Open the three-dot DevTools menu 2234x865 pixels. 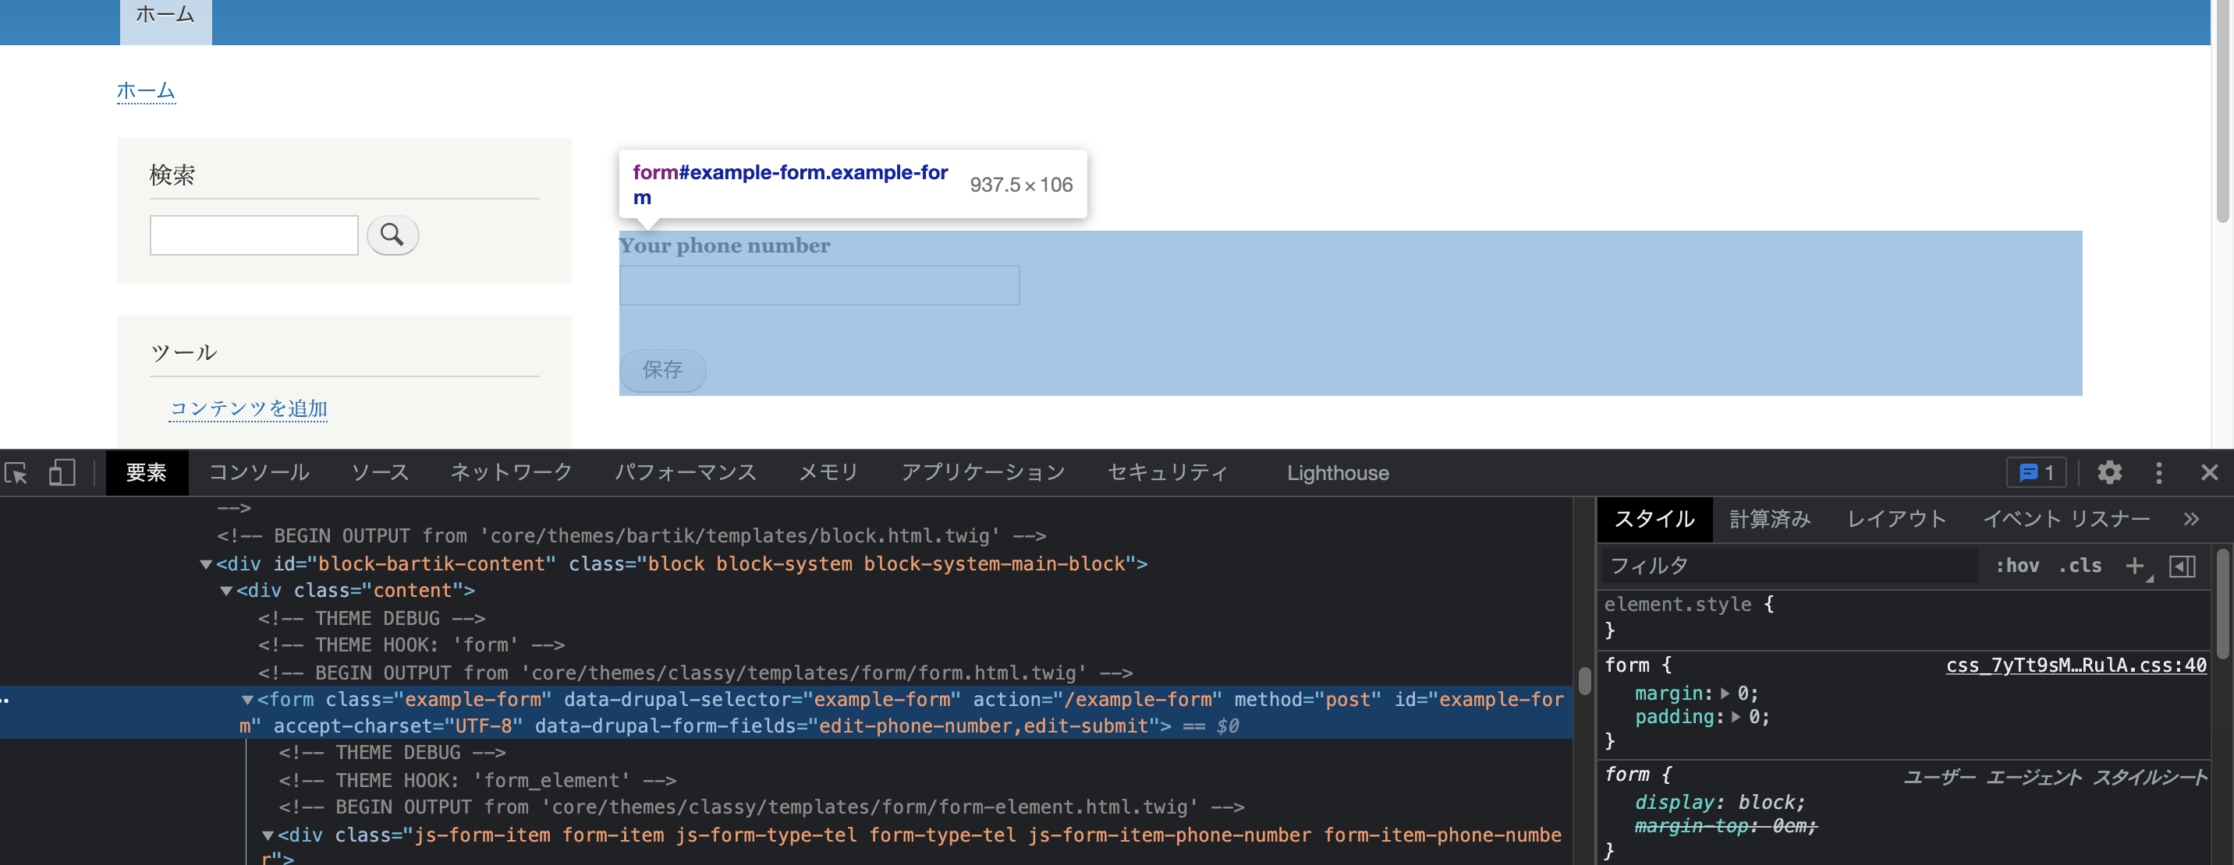tap(2158, 472)
